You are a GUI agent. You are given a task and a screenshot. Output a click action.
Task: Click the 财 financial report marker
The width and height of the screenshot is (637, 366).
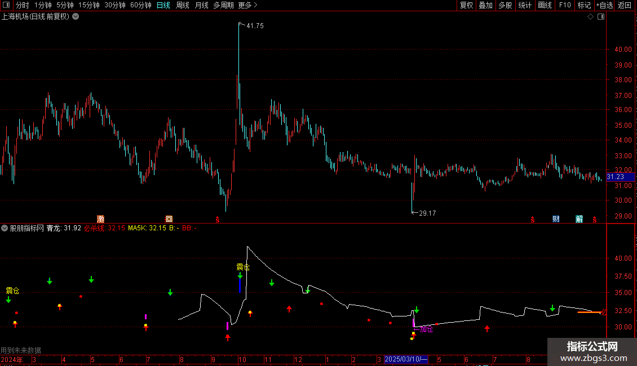pyautogui.click(x=556, y=219)
